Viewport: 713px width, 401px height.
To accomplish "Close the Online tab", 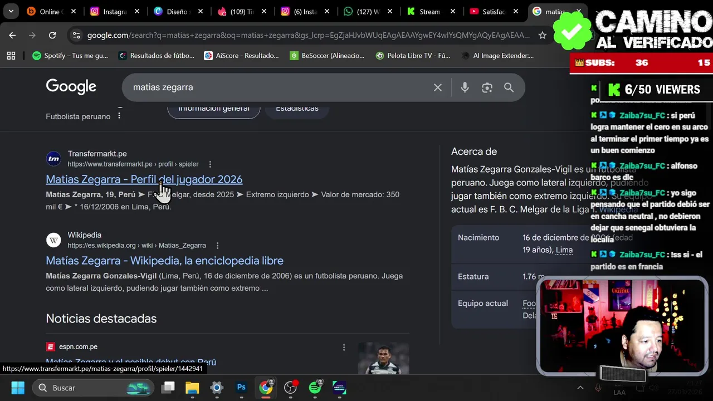I will point(74,11).
